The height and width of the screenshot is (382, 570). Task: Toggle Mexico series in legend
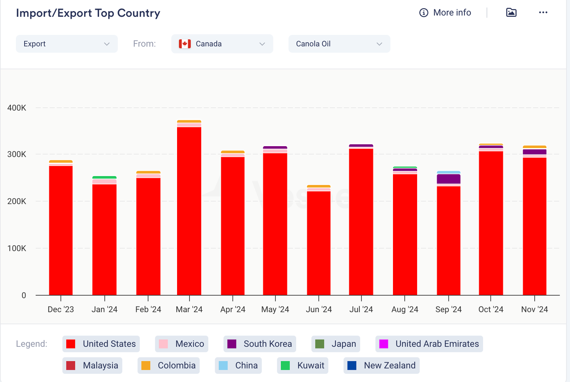[182, 344]
